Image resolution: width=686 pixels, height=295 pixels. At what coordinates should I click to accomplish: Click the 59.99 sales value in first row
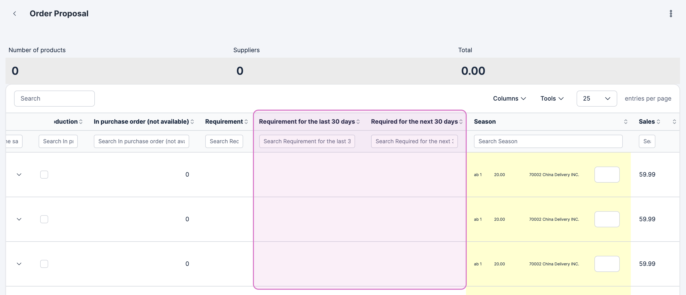(x=647, y=175)
